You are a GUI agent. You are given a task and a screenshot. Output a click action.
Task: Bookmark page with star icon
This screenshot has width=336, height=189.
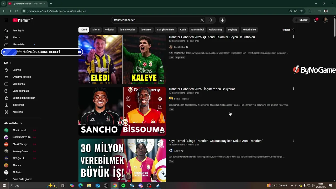point(301,11)
